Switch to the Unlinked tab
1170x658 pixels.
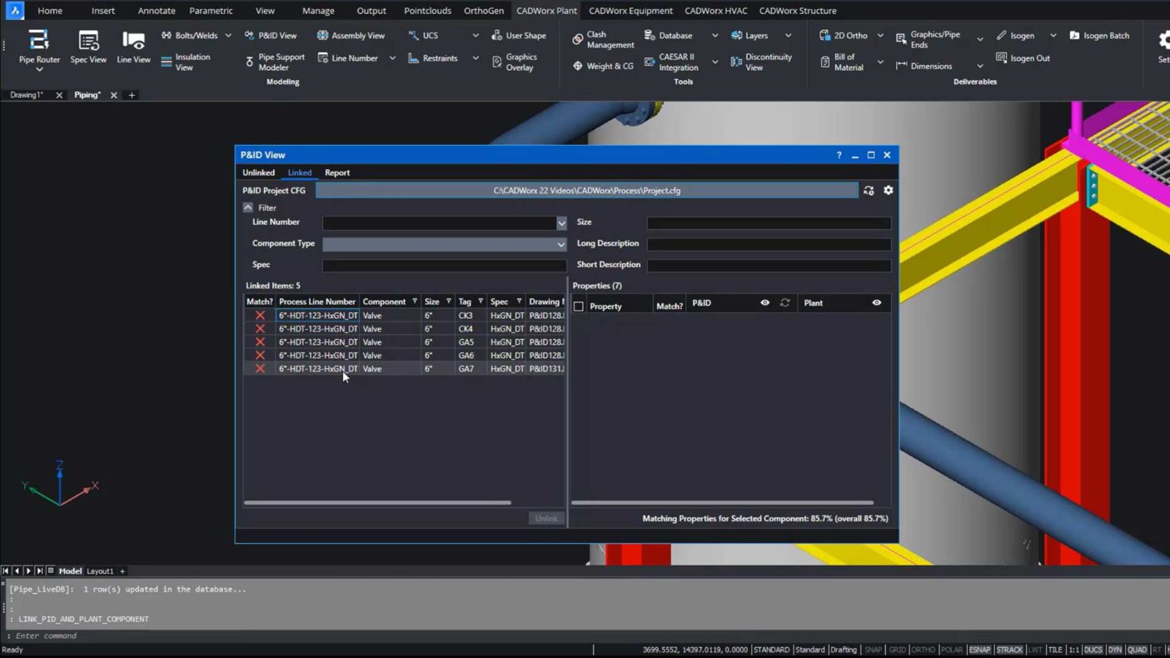pos(258,172)
